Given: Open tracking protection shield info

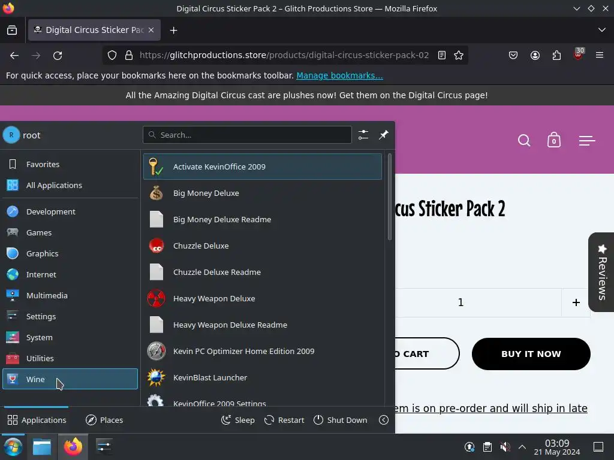Looking at the screenshot, I should [x=112, y=56].
